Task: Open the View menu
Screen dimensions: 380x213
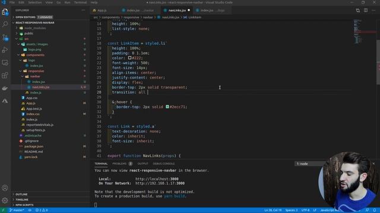Action: (x=49, y=2)
